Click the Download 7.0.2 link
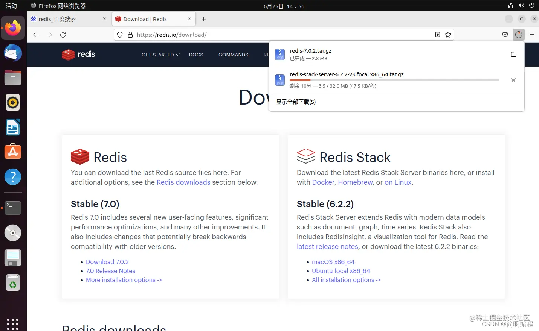539x331 pixels. 107,262
